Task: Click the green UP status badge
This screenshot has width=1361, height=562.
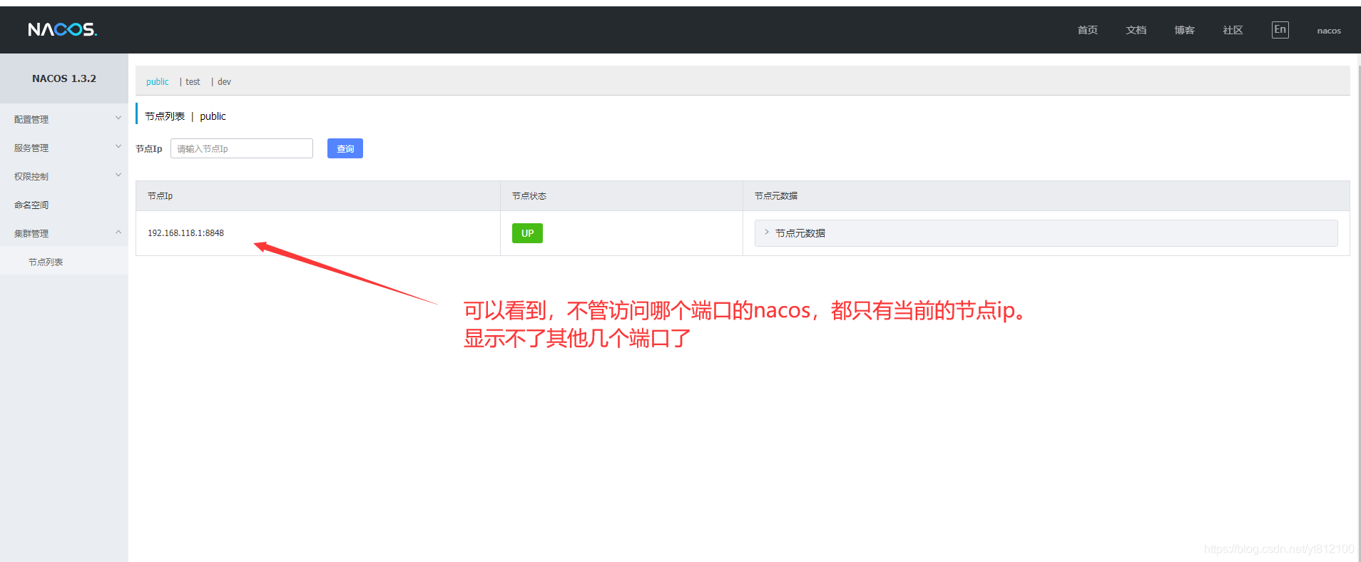Action: (x=527, y=233)
